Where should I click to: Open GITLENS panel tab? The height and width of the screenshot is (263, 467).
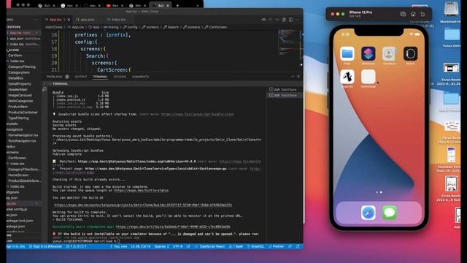[x=120, y=77]
